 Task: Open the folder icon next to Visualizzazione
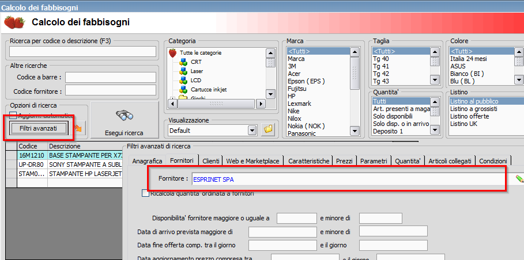(x=268, y=130)
